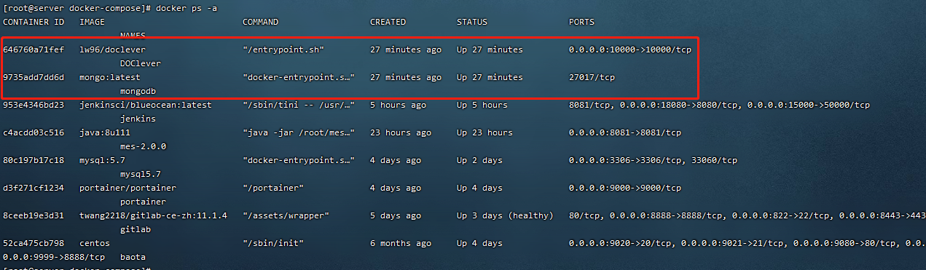Click the '6 months ago' created value
This screenshot has height=270, width=926.
401,243
